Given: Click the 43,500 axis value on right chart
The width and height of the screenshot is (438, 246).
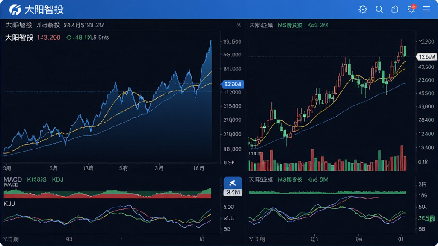Looking at the screenshot, I should [x=426, y=67].
